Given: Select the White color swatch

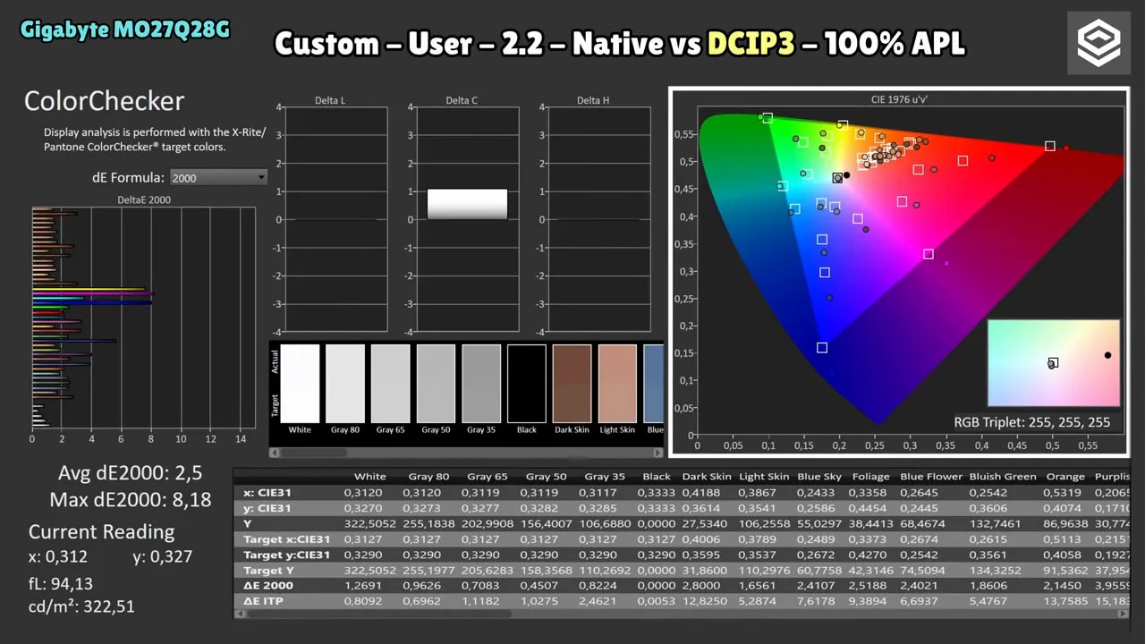Looking at the screenshot, I should click(x=300, y=384).
